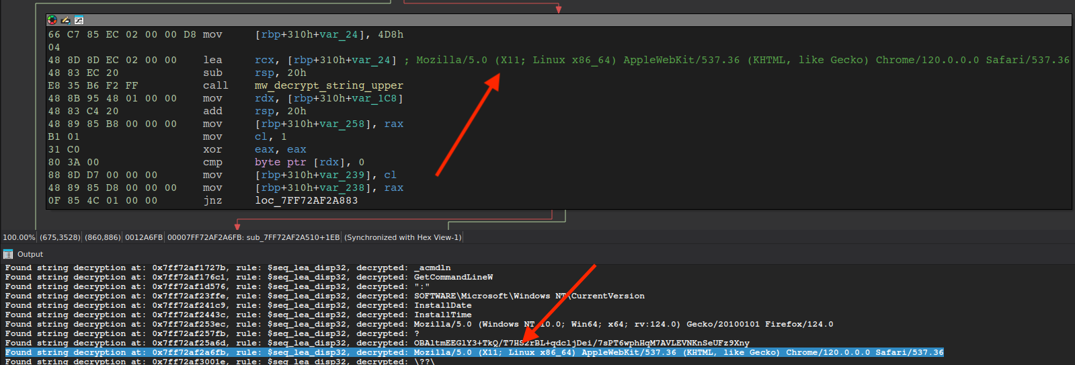Click the graph node group icon

pyautogui.click(x=79, y=20)
